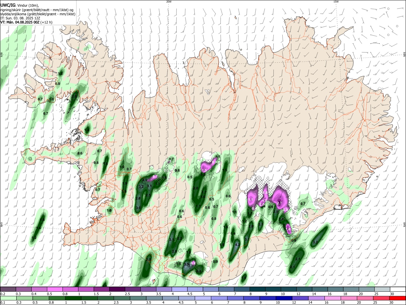This screenshot has width=406, height=305.
Task: Select the light pink 16–18 lower legend swatch
Action: click(x=332, y=298)
